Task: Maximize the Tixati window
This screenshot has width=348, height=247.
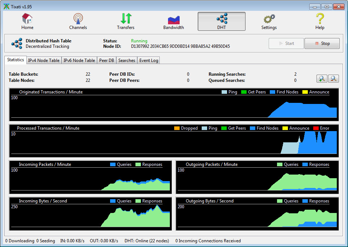Action: (x=327, y=7)
